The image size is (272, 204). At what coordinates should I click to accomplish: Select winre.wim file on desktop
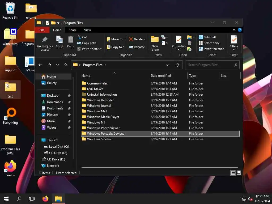tap(10, 37)
